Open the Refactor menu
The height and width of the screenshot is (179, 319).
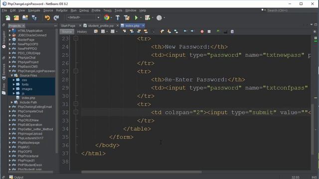(62, 10)
